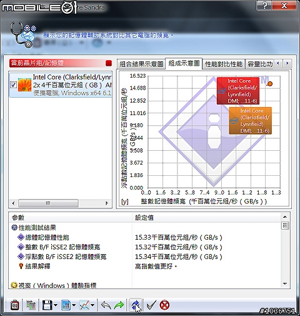300x316 pixels.
Task: Click the computer engine icon in bottom toolbar
Action: pyautogui.click(x=31, y=305)
